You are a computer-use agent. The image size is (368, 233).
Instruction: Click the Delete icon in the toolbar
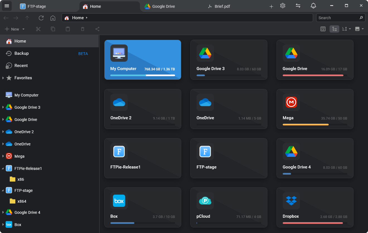[x=83, y=29]
